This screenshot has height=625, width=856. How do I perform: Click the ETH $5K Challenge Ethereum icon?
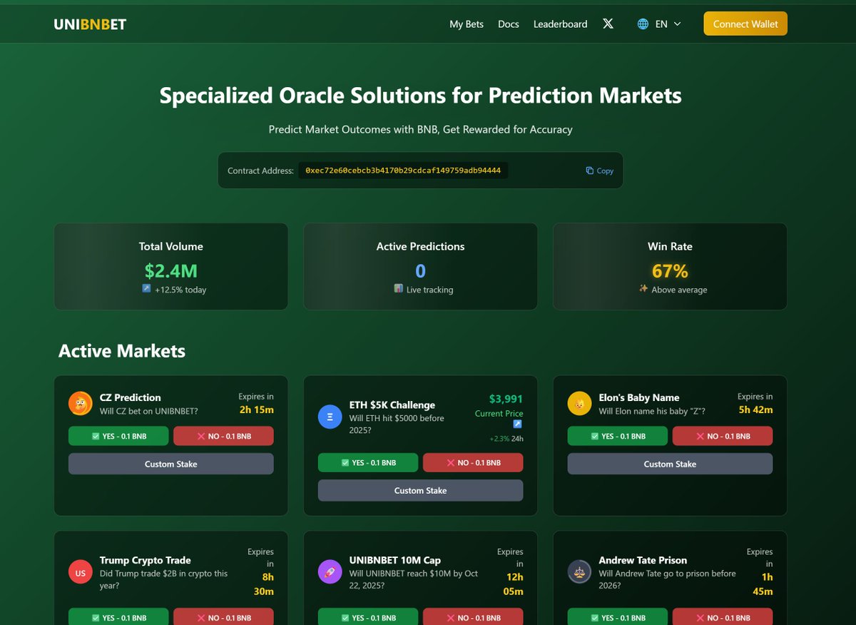coord(330,417)
